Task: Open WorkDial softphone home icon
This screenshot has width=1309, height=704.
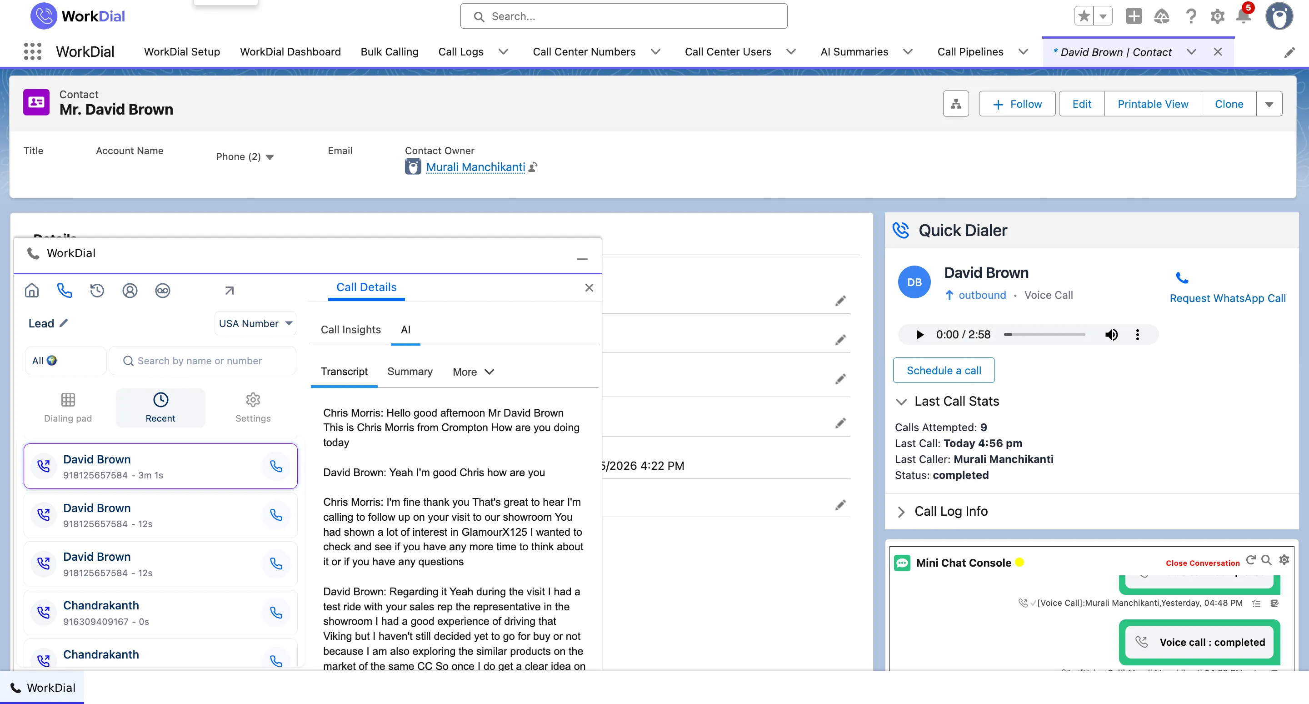Action: tap(31, 290)
